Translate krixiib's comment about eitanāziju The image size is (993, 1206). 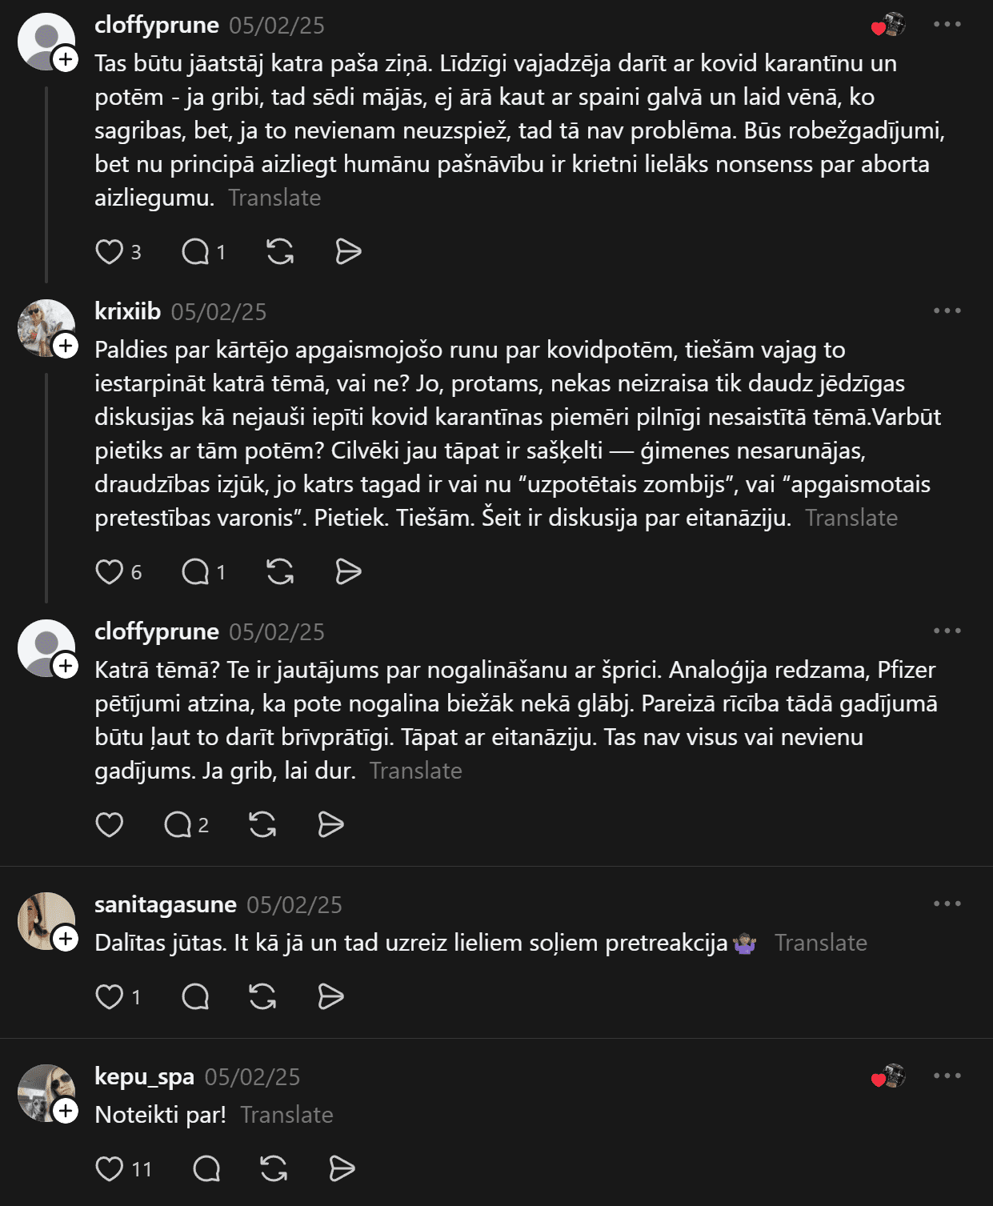(851, 518)
